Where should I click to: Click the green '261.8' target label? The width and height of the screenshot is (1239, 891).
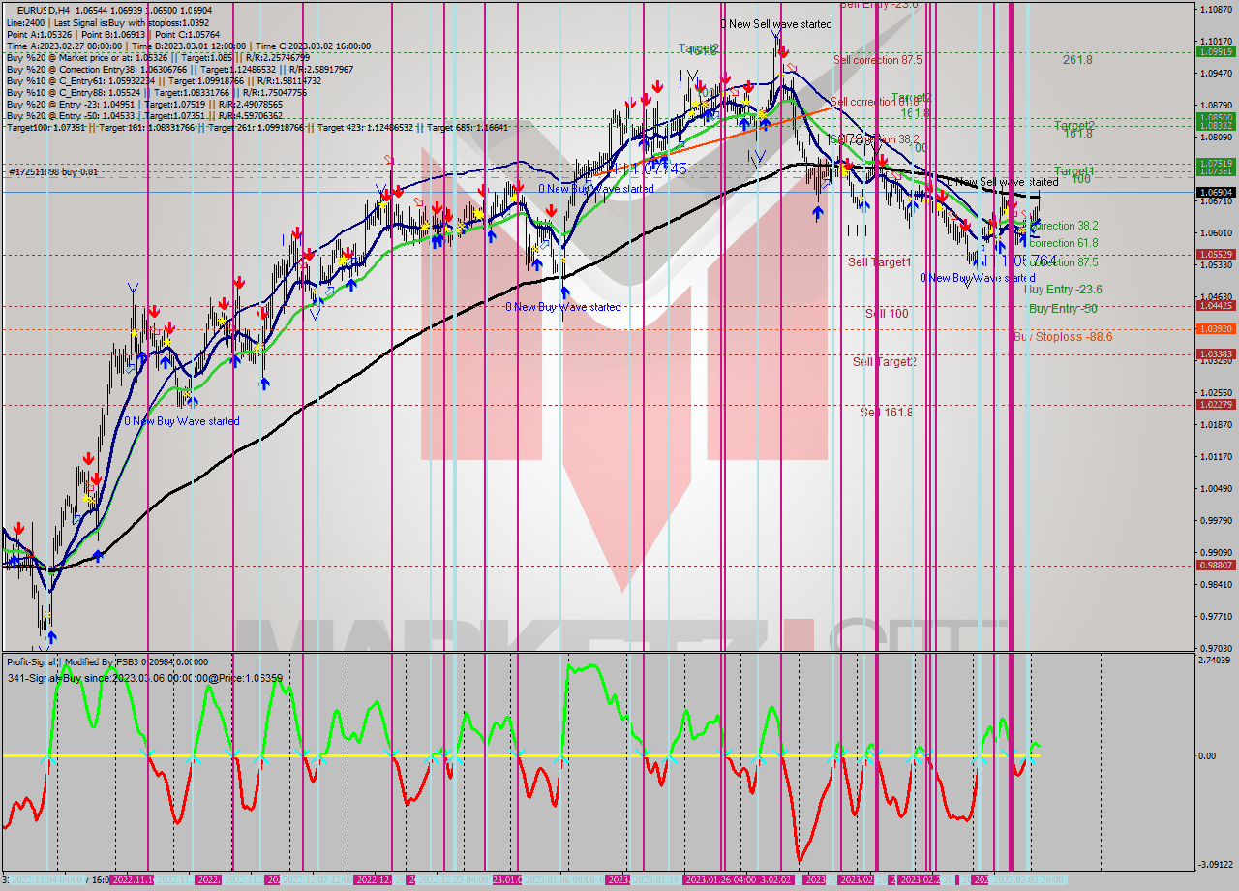click(1077, 60)
